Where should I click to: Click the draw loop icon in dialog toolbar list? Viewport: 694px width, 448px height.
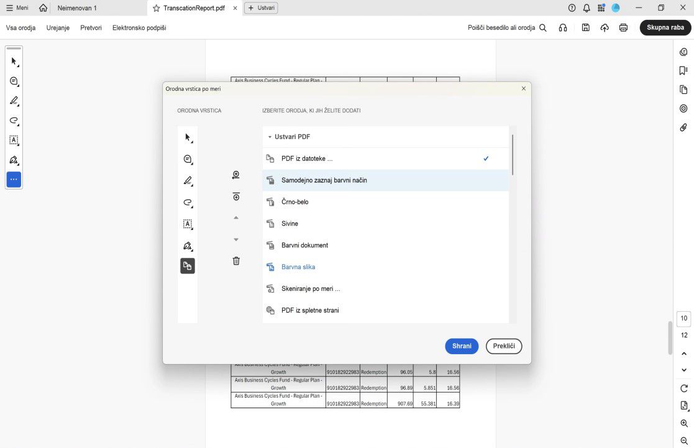point(188,203)
